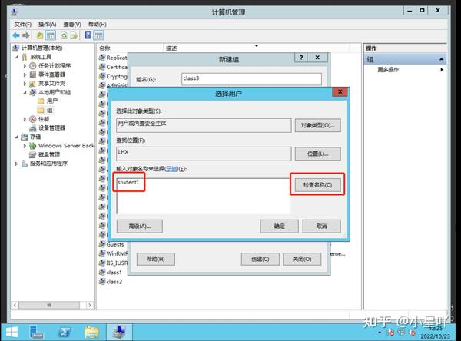Click 取消 in the 选择用户 dialog

click(x=322, y=227)
